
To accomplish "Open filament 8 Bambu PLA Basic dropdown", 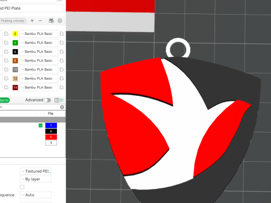I will coord(39,60).
